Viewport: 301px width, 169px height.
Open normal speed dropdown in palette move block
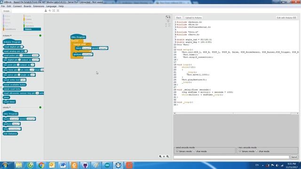tap(31, 119)
